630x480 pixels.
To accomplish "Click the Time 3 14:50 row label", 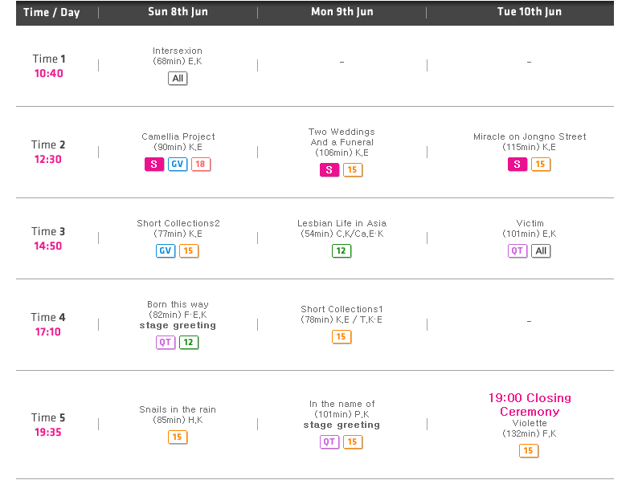I will click(48, 238).
